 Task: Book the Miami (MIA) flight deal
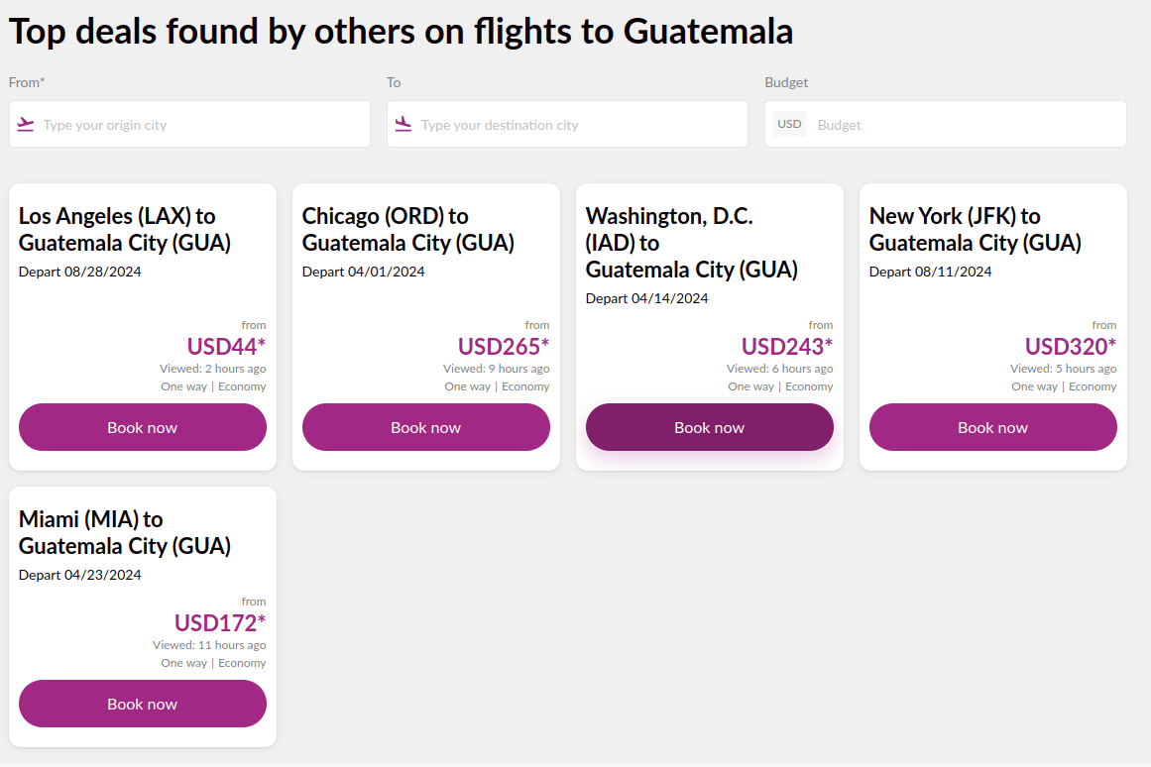(143, 704)
